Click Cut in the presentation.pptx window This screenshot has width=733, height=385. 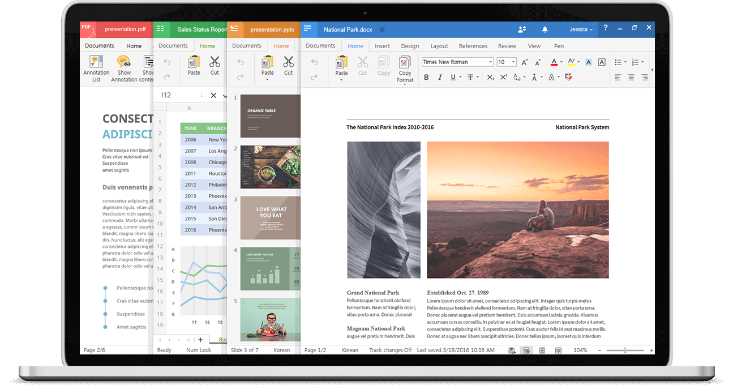pos(288,65)
